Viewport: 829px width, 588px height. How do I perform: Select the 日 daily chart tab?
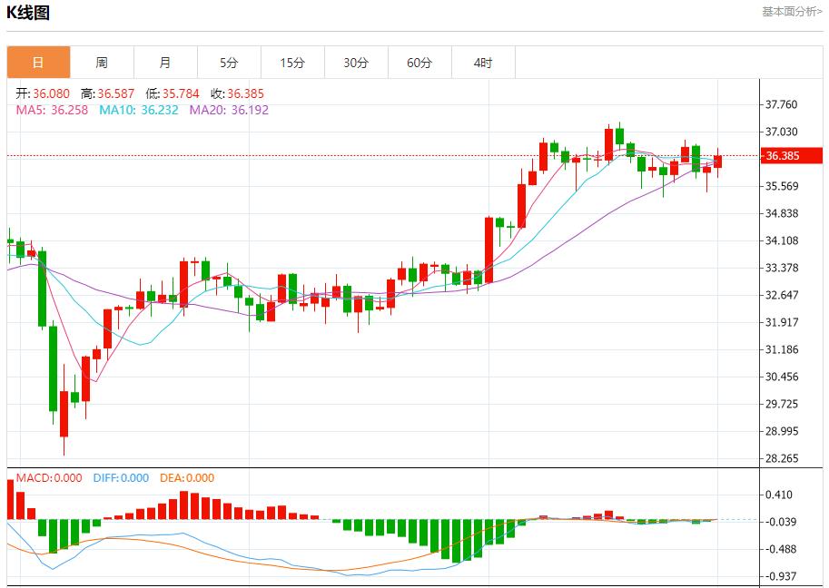[x=38, y=63]
